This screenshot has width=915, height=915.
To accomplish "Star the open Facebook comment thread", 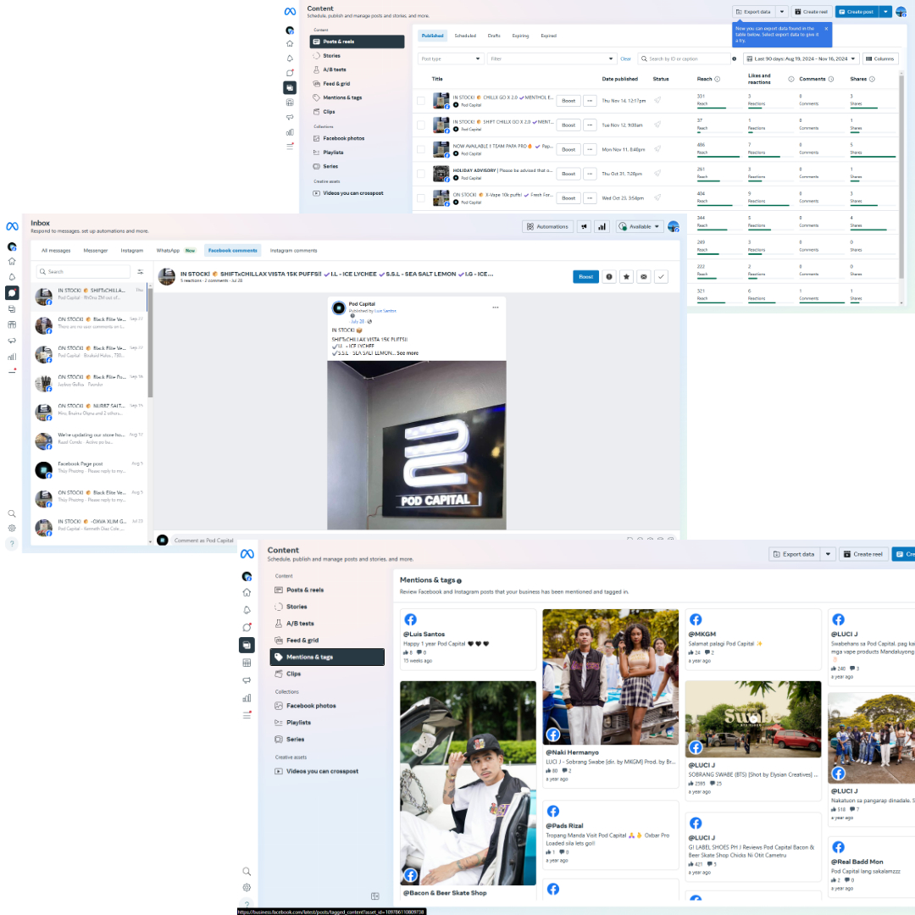I will pyautogui.click(x=626, y=277).
